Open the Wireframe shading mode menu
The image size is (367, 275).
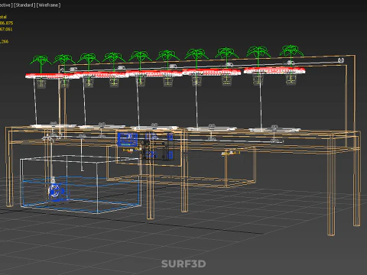[x=49, y=5]
